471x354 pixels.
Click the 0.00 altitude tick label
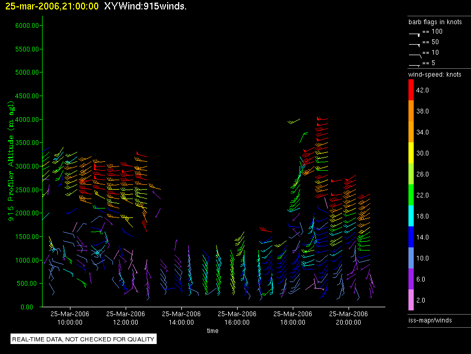click(x=27, y=307)
